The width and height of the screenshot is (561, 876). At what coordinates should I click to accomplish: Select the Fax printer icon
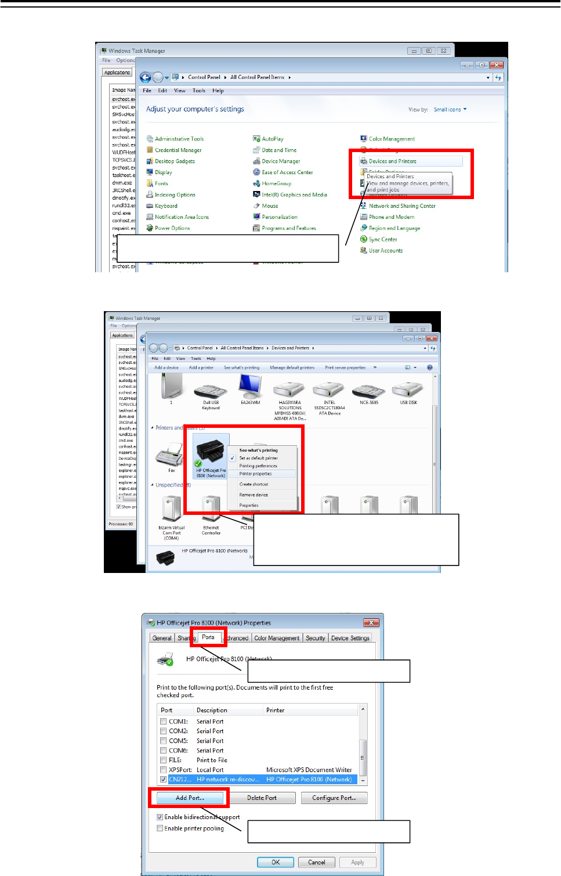(171, 456)
